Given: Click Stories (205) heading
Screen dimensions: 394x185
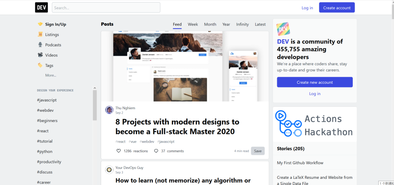Looking at the screenshot, I should tap(290, 149).
